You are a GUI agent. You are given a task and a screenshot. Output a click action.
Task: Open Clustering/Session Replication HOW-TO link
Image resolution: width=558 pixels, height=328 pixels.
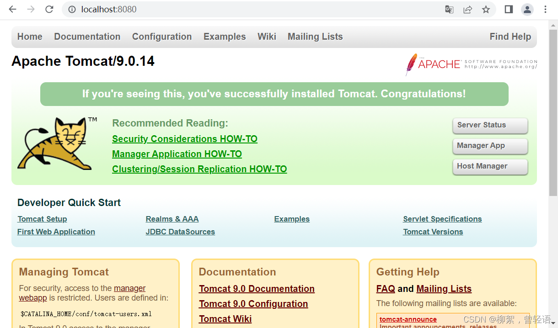click(x=199, y=169)
